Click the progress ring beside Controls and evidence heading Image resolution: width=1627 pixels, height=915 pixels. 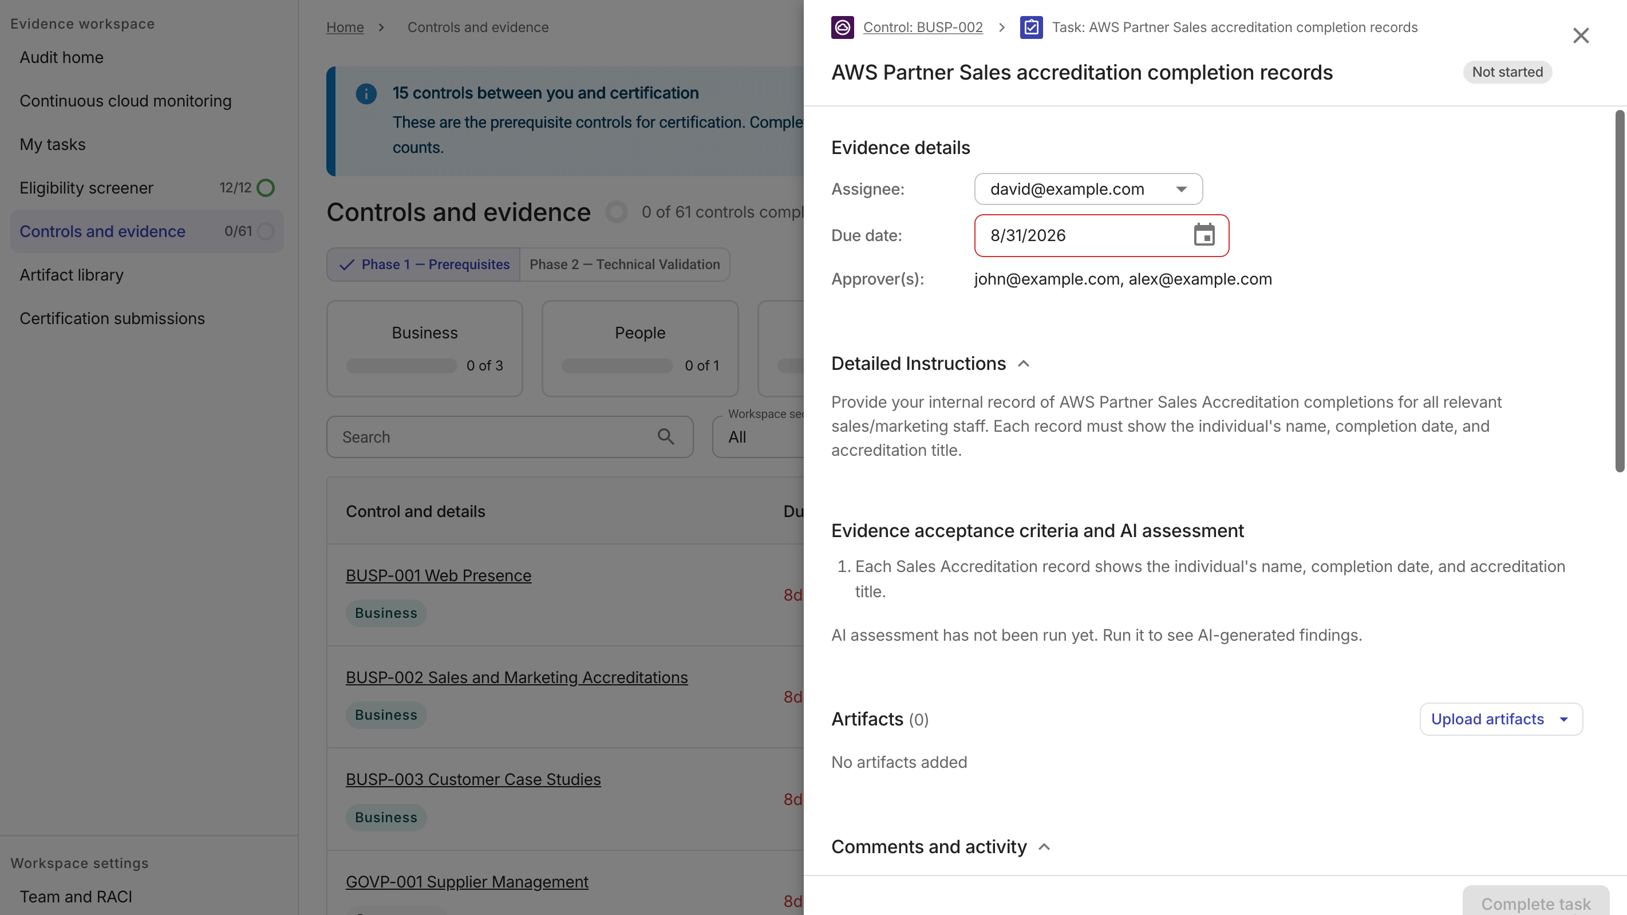[x=616, y=212]
